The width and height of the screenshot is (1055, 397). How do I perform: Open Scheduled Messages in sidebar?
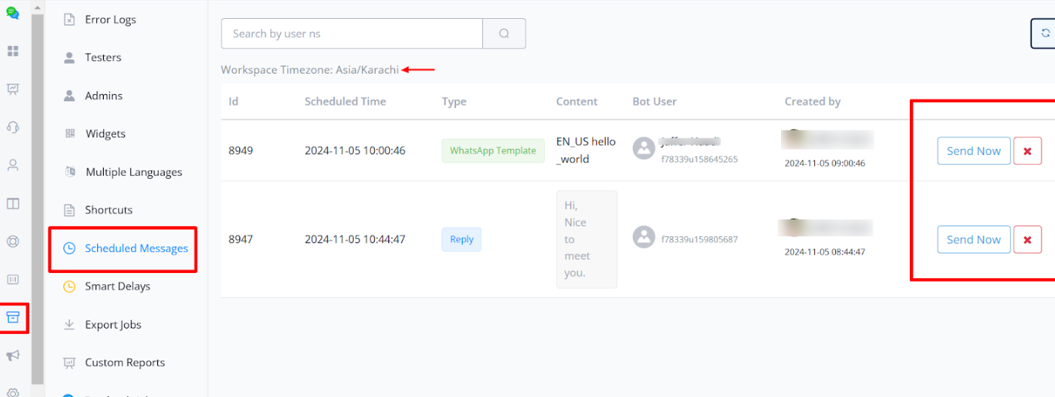point(135,248)
